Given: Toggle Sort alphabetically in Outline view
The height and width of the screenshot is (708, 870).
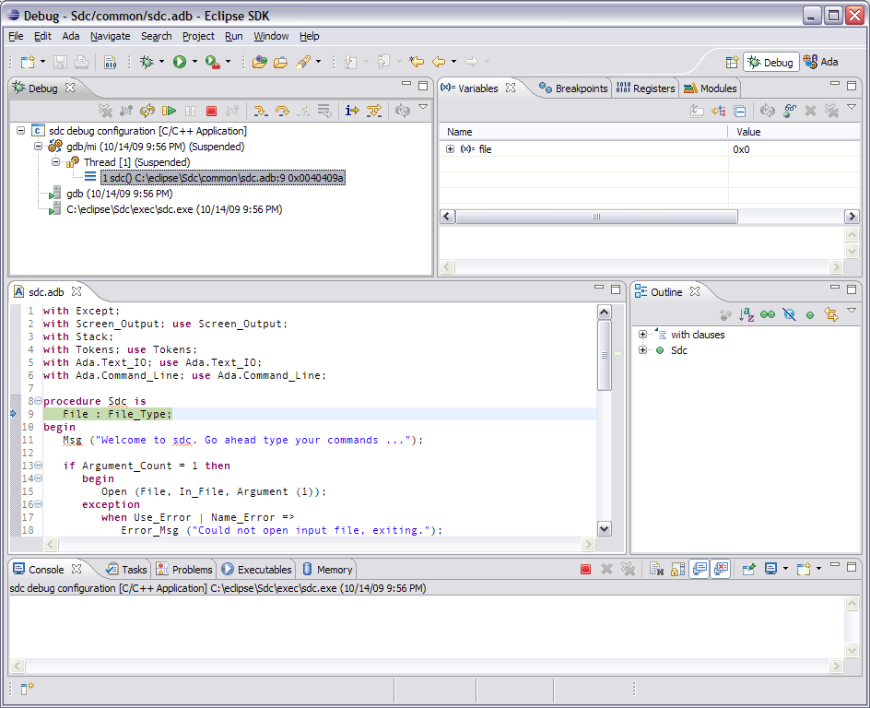Looking at the screenshot, I should pos(747,315).
